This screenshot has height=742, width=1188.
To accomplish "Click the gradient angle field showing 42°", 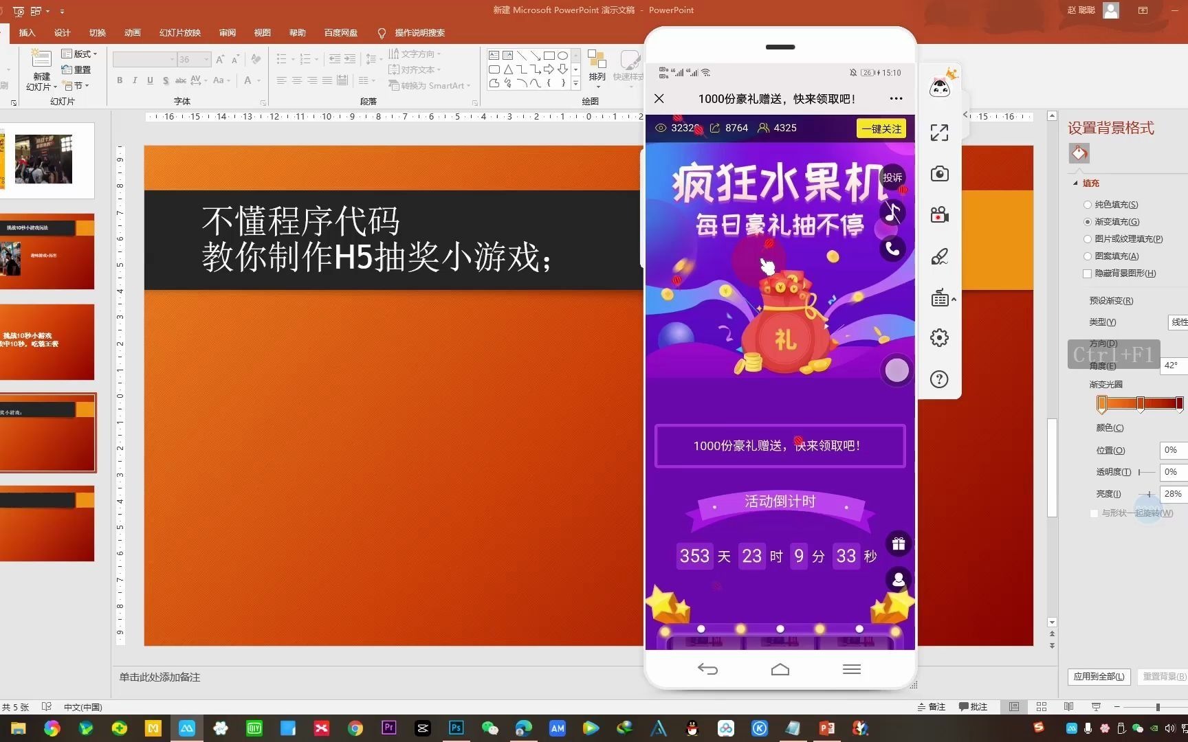I will pyautogui.click(x=1173, y=366).
